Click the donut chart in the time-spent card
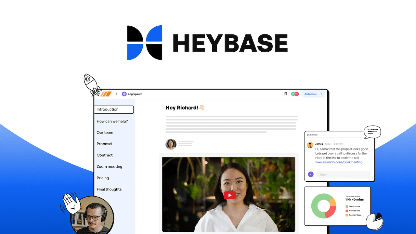Screen dimensions: 416x234 (324, 206)
